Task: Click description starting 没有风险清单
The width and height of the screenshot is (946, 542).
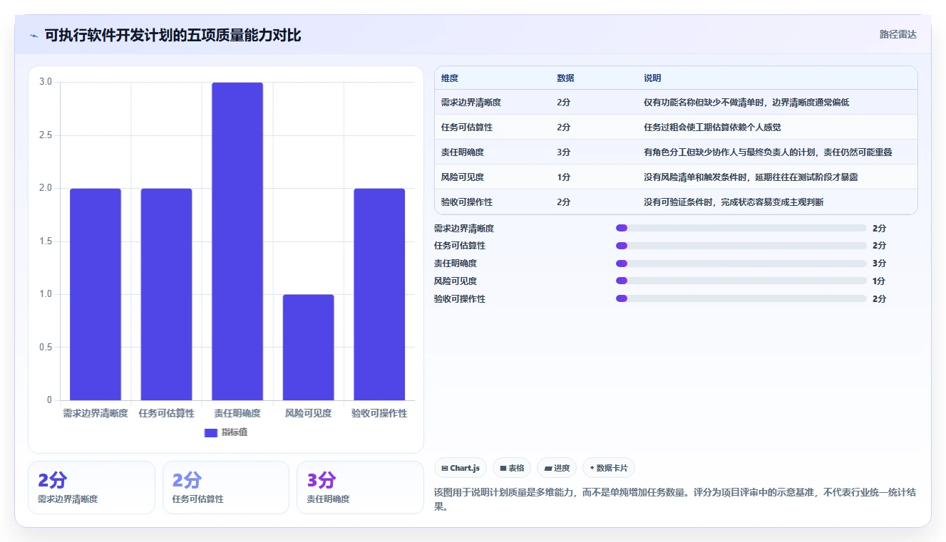Action: coord(751,177)
